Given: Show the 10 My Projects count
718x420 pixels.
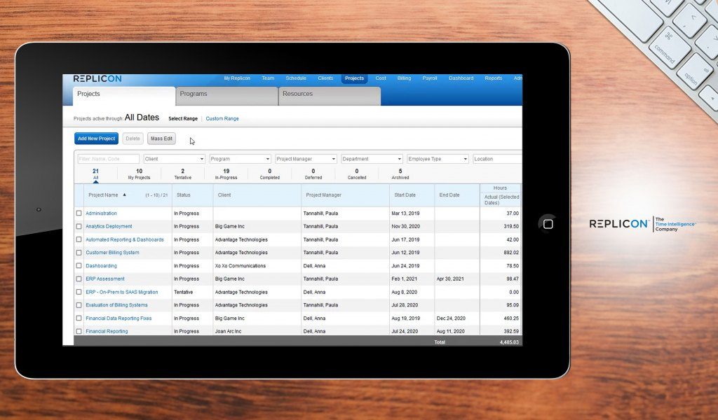Looking at the screenshot, I should (x=139, y=174).
